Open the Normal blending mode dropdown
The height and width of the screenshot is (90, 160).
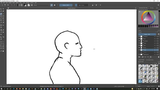pos(41,5)
